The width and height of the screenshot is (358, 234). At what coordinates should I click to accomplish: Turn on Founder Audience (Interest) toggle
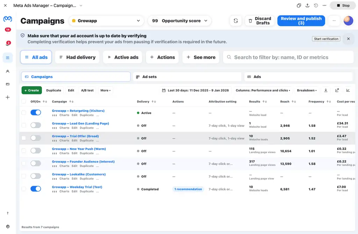point(36,163)
